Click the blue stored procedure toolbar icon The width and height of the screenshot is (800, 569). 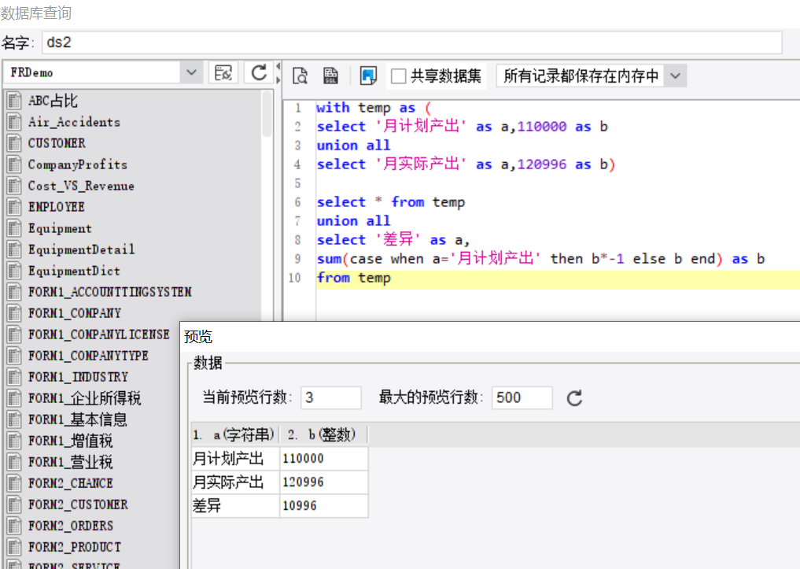coord(368,76)
